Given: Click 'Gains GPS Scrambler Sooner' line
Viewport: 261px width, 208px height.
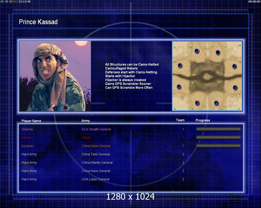Looking at the screenshot, I should pos(128,84).
